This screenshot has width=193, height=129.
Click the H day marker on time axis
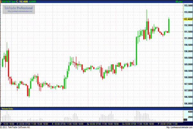pos(17,124)
